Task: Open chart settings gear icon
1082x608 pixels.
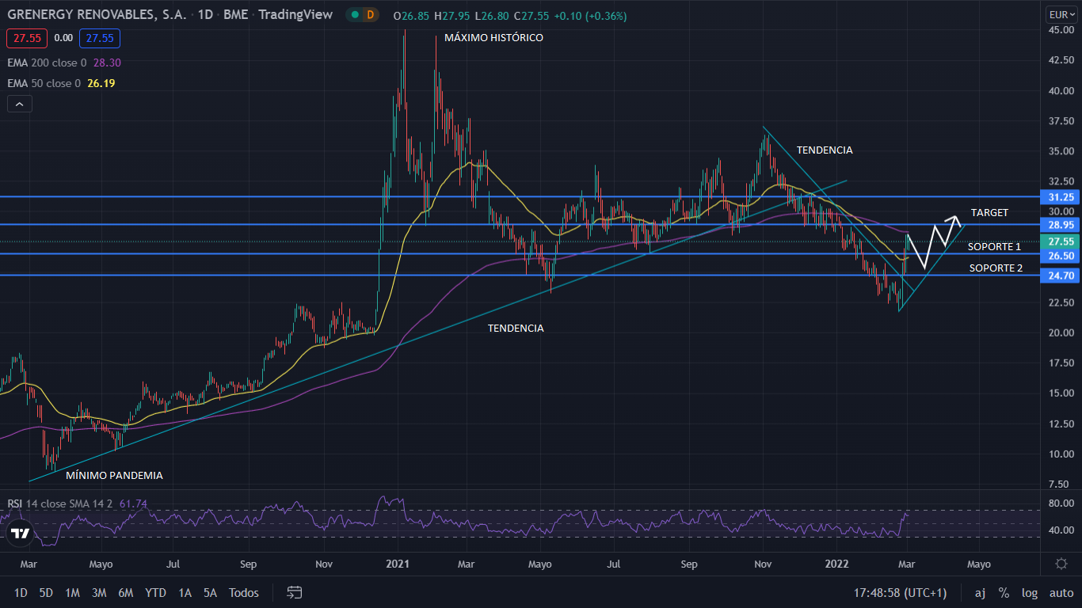Action: point(1061,564)
